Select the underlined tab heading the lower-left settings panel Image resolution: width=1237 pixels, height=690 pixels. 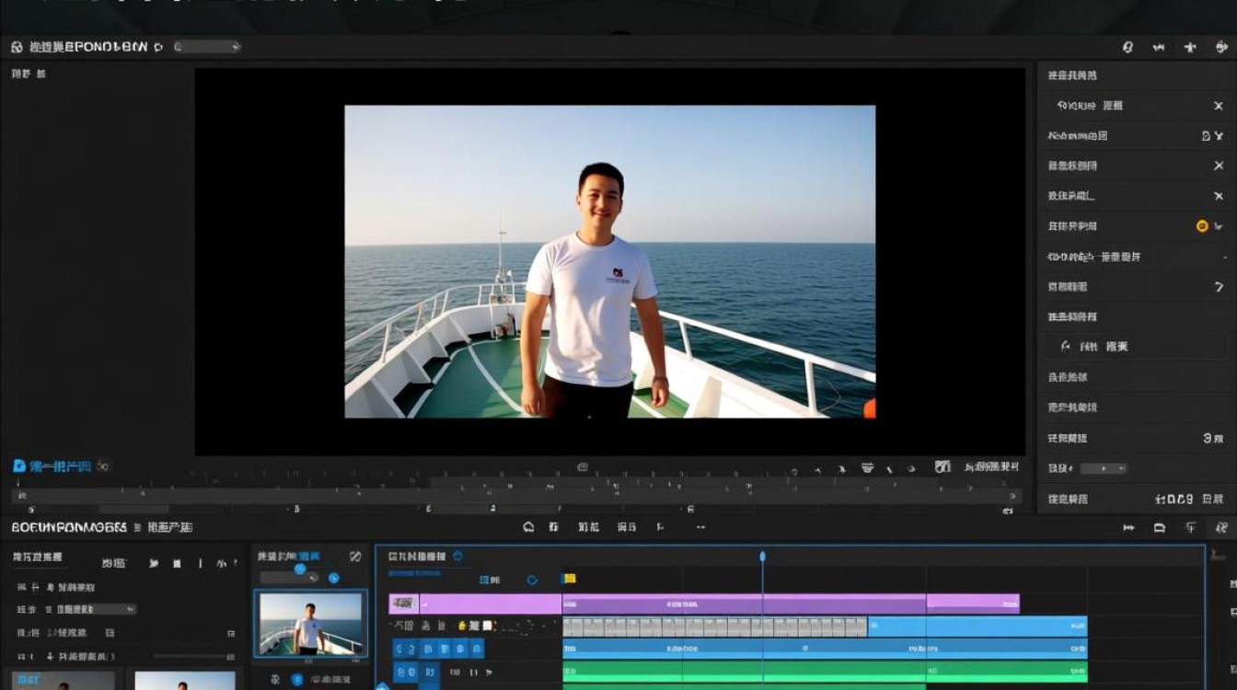pos(38,558)
